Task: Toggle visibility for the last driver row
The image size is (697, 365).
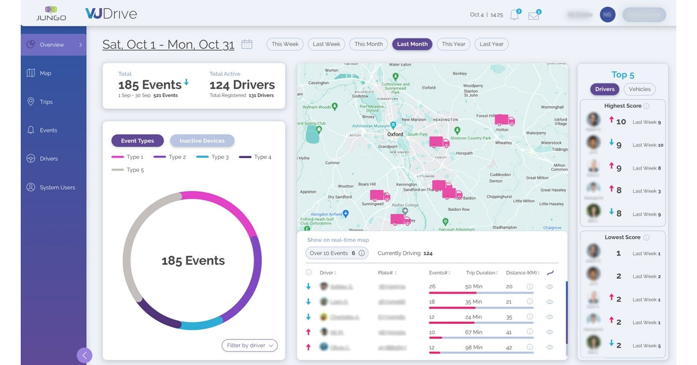Action: (x=550, y=347)
